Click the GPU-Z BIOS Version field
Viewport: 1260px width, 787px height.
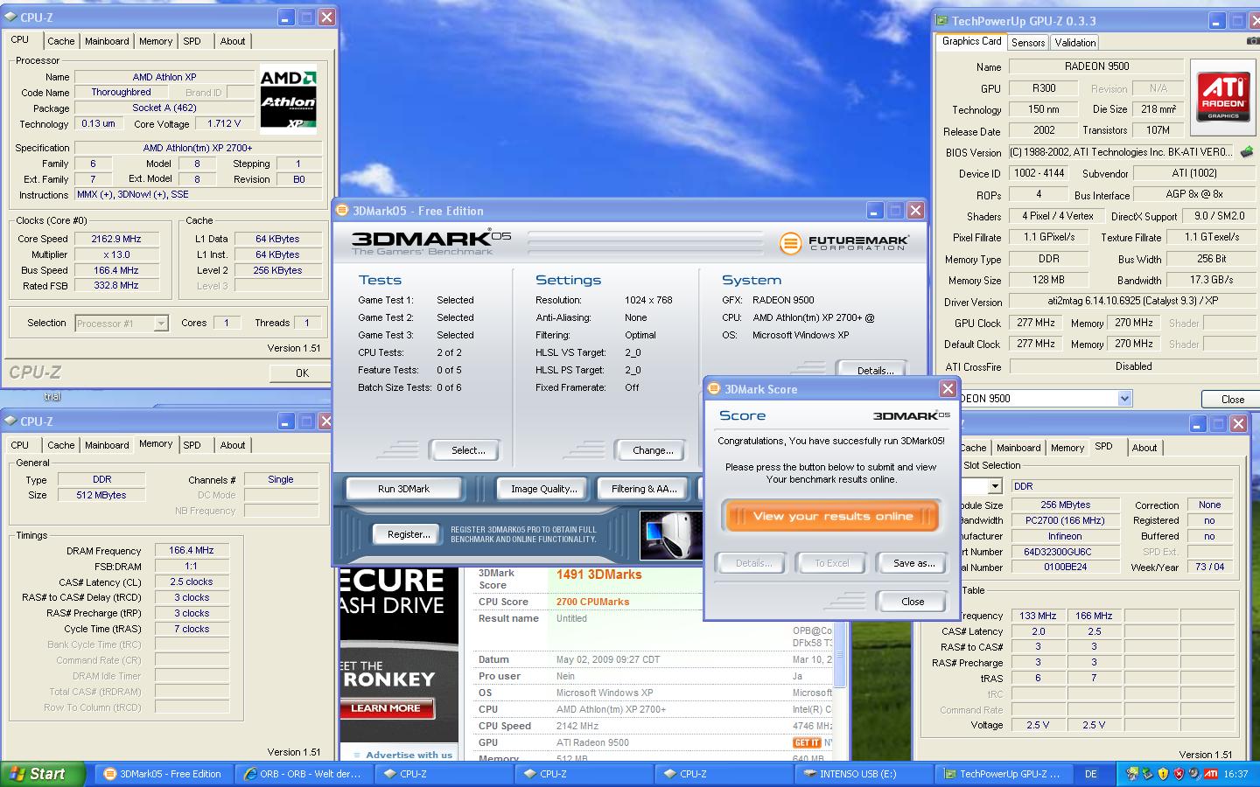point(1121,152)
